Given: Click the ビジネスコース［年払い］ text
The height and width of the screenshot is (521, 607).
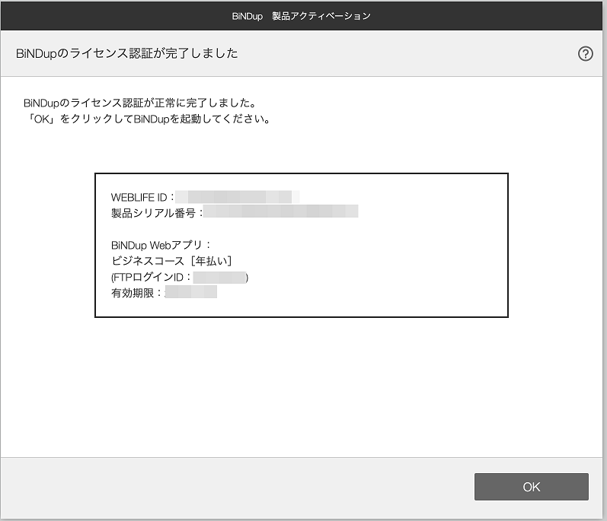Looking at the screenshot, I should (172, 261).
